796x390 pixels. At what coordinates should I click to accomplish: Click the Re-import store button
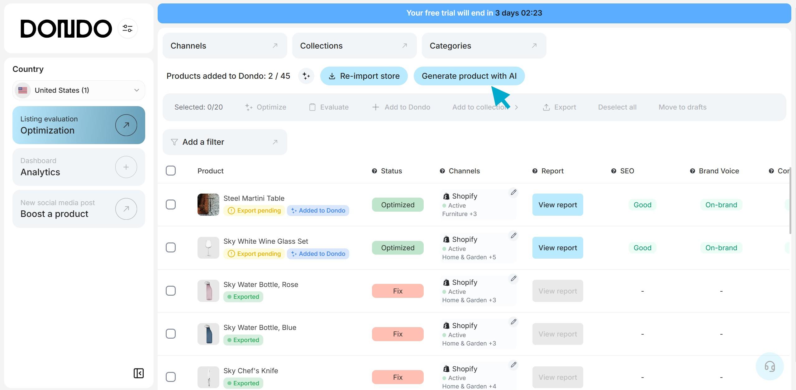(364, 76)
